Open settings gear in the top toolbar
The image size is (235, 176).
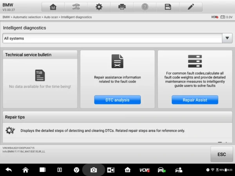pyautogui.click(x=99, y=7)
